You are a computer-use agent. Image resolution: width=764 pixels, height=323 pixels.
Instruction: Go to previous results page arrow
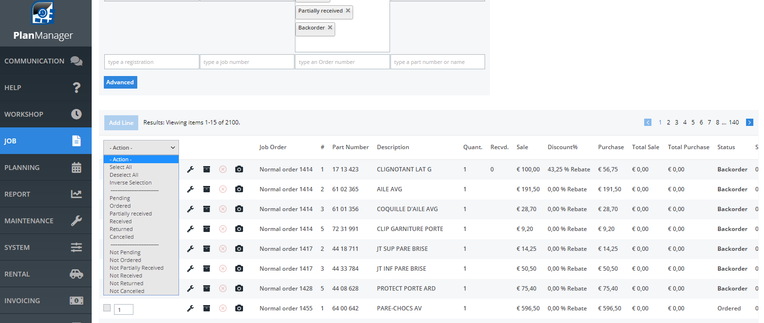pyautogui.click(x=648, y=123)
